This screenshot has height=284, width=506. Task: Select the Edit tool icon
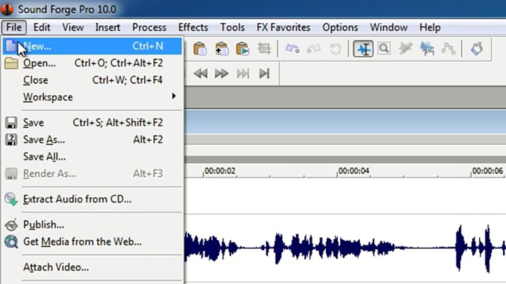[x=363, y=49]
